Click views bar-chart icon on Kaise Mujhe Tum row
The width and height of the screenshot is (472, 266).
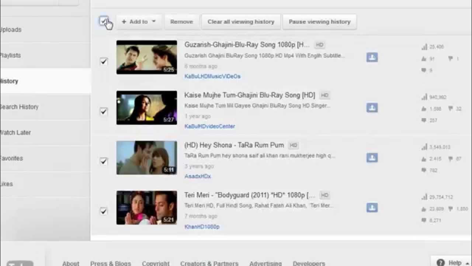click(424, 97)
